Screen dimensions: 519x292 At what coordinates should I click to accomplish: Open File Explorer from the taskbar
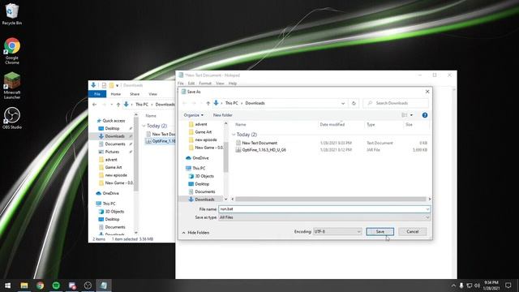tap(24, 286)
